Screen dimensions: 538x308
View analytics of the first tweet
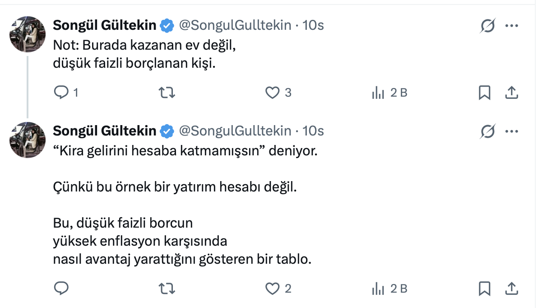click(x=378, y=93)
